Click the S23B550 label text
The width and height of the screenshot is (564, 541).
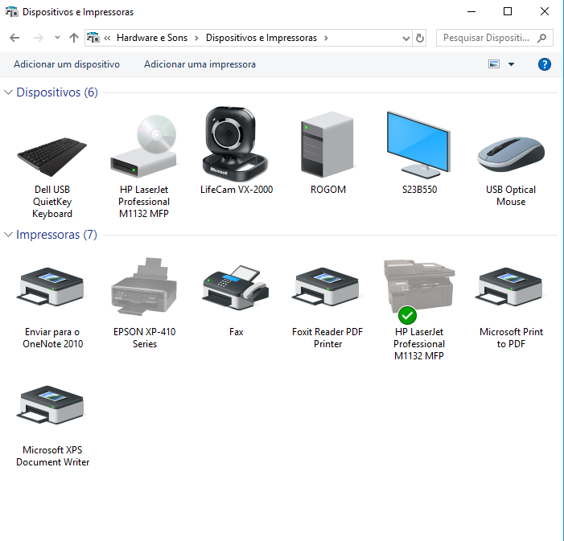pos(419,190)
